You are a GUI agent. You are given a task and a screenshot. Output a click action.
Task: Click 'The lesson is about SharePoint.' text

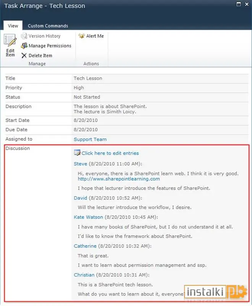click(x=110, y=106)
